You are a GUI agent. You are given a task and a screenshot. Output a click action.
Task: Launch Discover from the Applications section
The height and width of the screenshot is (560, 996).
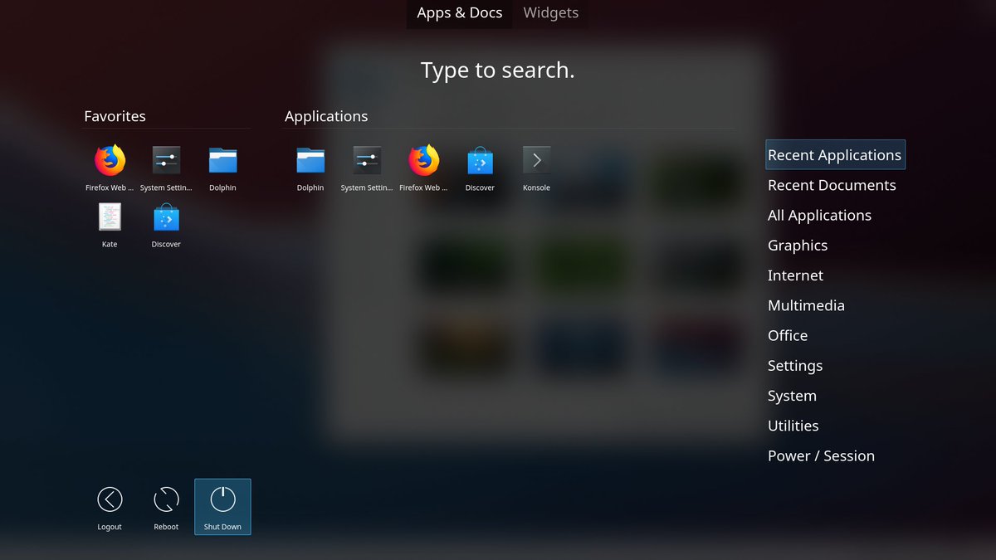coord(479,163)
